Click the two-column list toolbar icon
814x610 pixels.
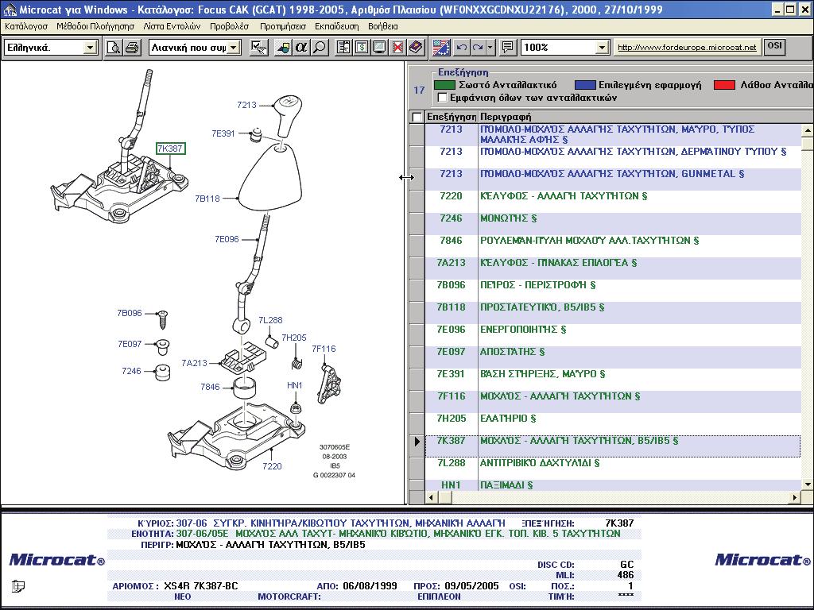pos(343,48)
